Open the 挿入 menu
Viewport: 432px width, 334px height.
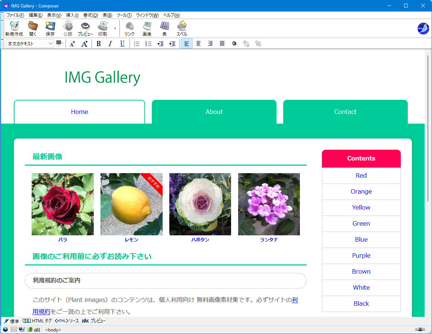click(72, 15)
